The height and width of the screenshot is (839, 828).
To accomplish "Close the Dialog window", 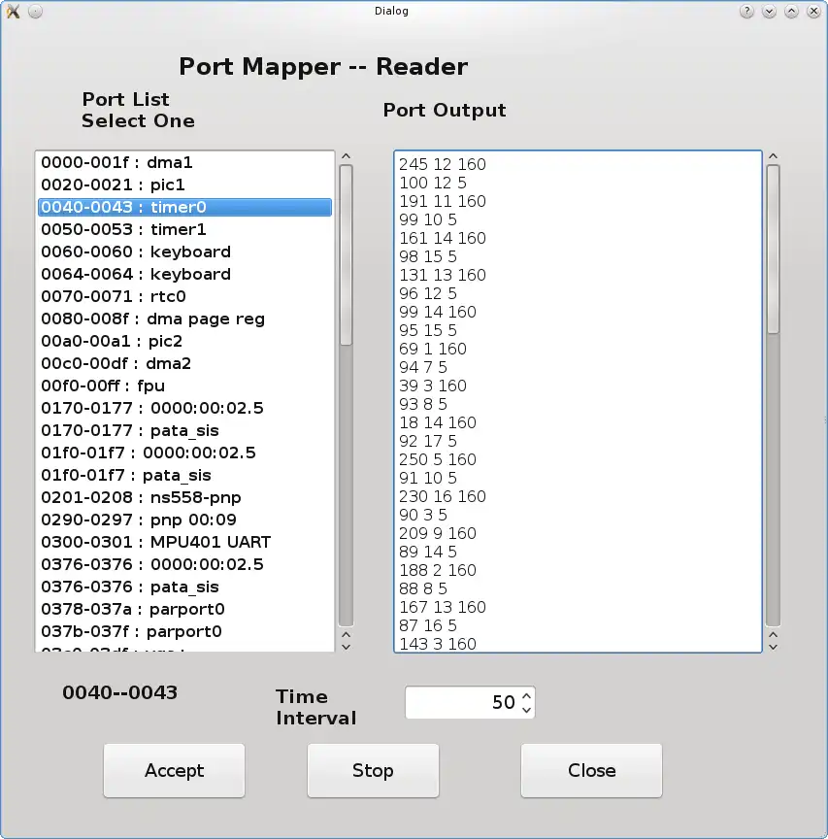I will (813, 12).
